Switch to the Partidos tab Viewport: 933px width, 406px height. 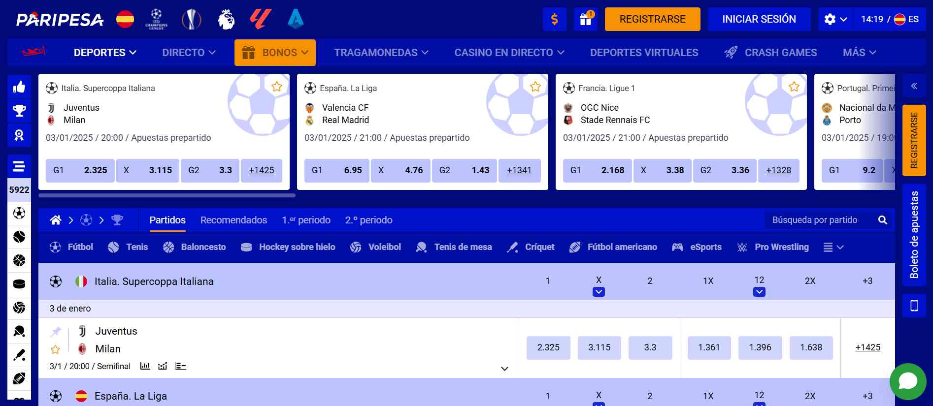click(x=167, y=220)
